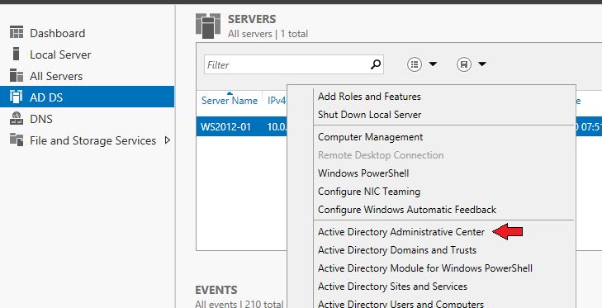Click the EVENTS section title
The width and height of the screenshot is (602, 308).
tap(216, 290)
